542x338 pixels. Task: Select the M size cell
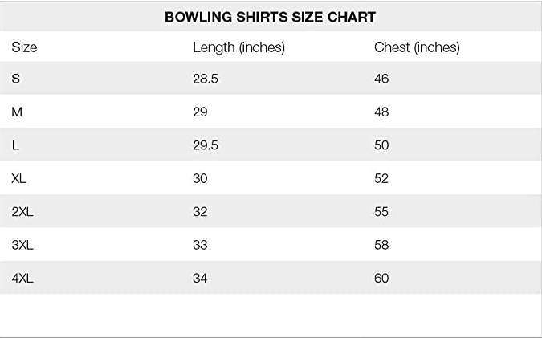click(17, 112)
